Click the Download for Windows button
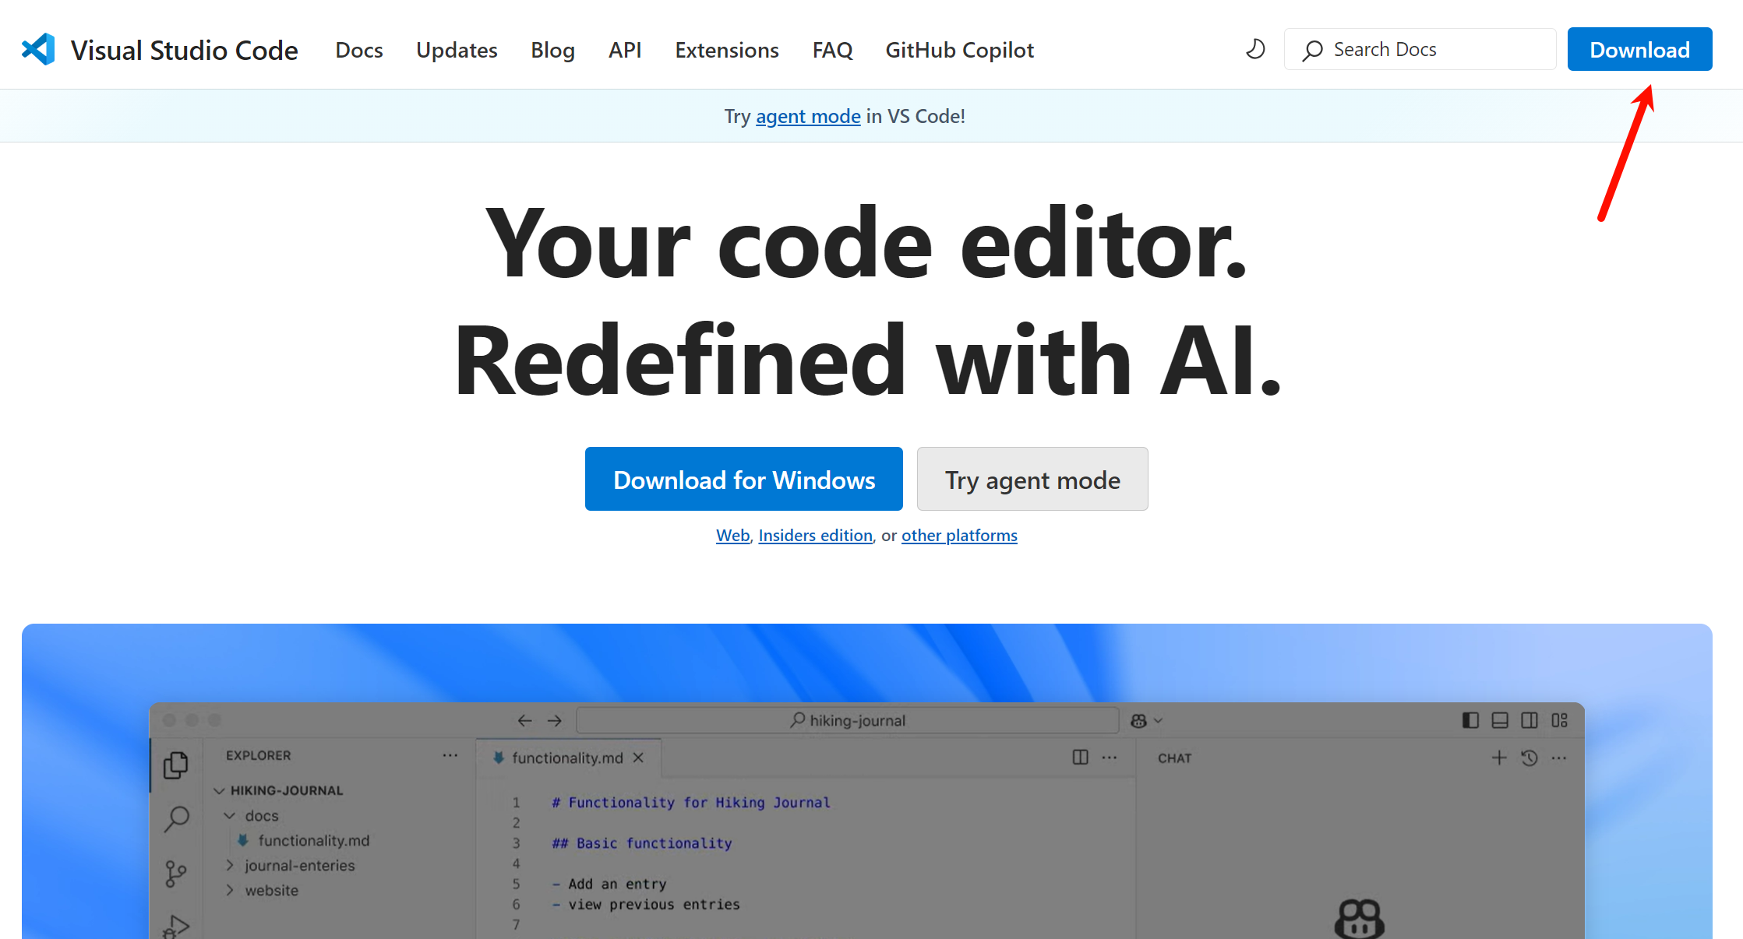1743x939 pixels. pos(744,479)
